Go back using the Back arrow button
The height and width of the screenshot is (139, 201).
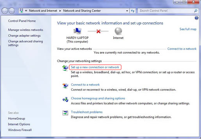coord(5,11)
